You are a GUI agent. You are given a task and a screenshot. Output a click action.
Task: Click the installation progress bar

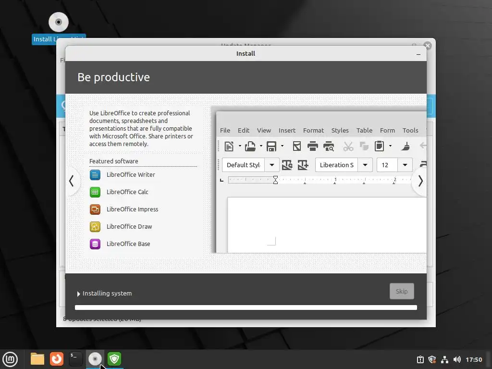click(246, 307)
